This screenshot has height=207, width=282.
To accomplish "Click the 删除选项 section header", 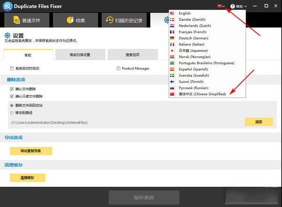I will (16, 80).
